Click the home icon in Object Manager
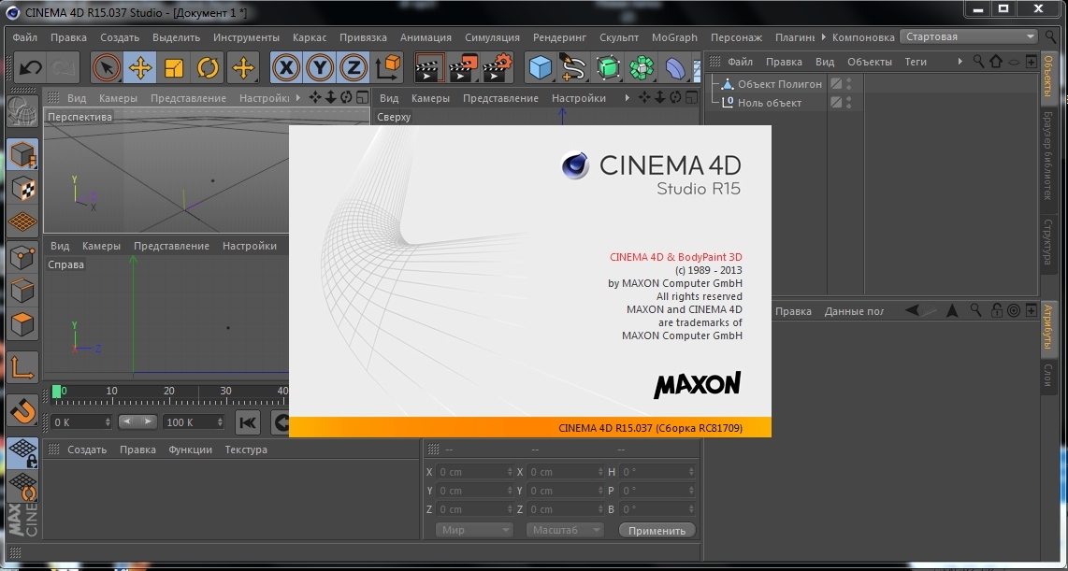Image resolution: width=1068 pixels, height=571 pixels. click(x=996, y=62)
